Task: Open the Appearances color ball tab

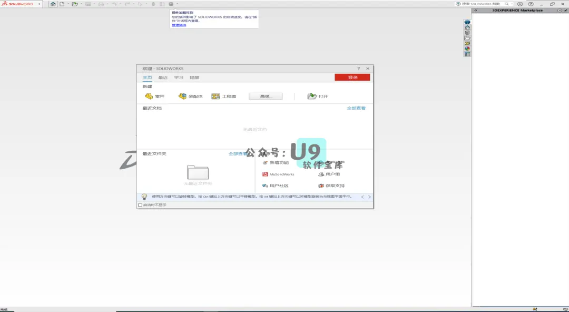Action: pyautogui.click(x=467, y=48)
